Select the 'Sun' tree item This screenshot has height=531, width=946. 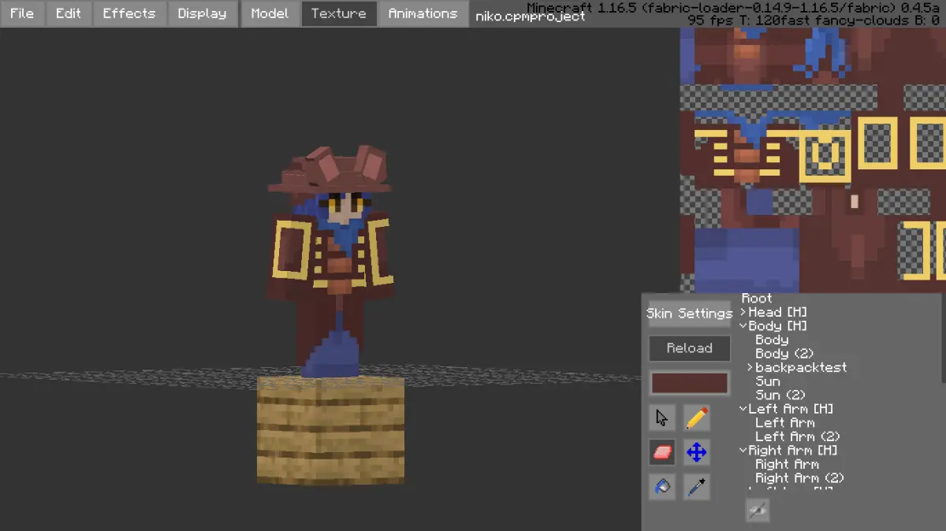click(768, 381)
